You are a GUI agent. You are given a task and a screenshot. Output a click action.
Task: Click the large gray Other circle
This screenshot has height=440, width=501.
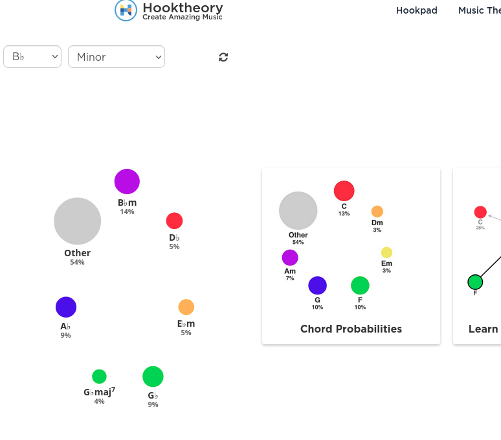click(78, 221)
